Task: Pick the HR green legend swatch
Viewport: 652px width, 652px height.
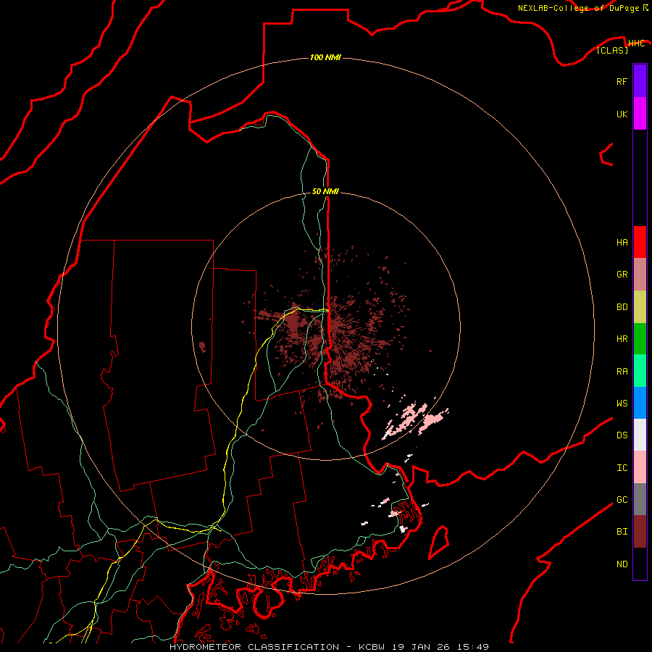Action: pos(640,339)
